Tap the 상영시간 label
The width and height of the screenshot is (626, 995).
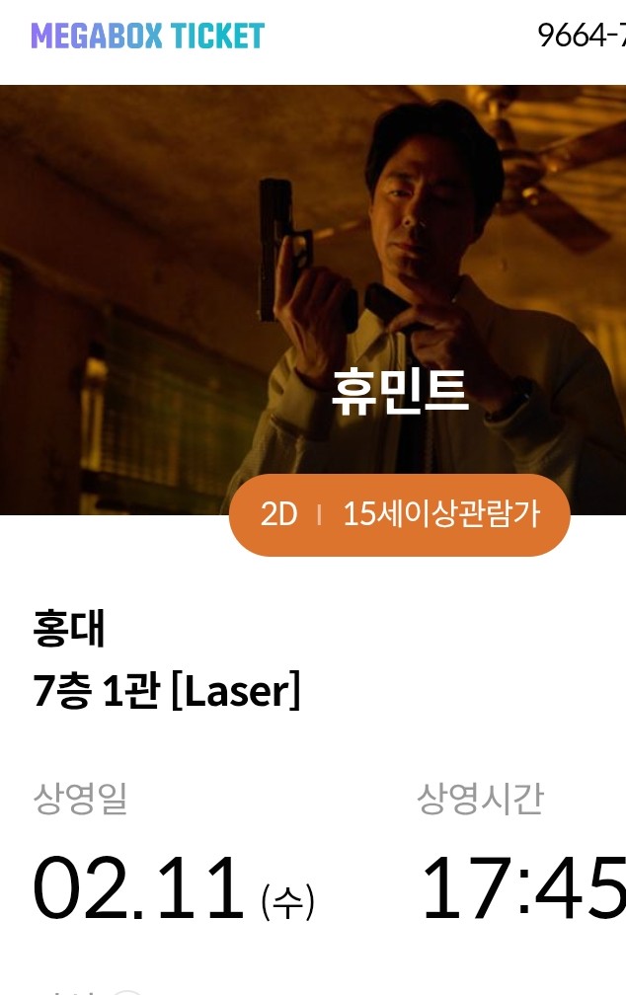[481, 799]
